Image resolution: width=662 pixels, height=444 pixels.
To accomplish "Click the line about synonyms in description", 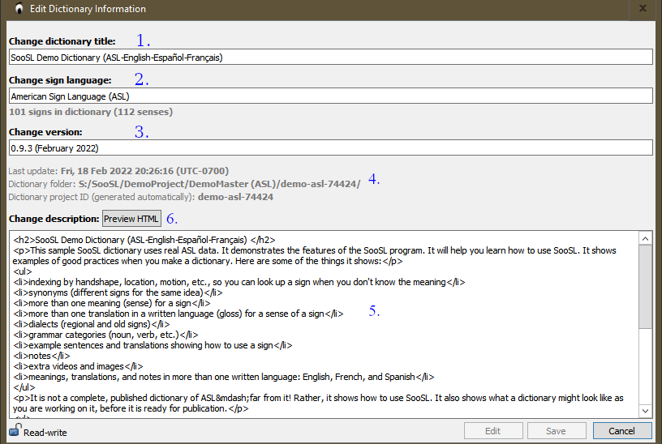I will [x=118, y=292].
